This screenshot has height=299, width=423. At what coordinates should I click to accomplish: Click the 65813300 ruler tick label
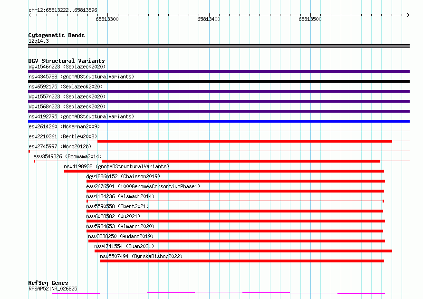click(x=107, y=19)
